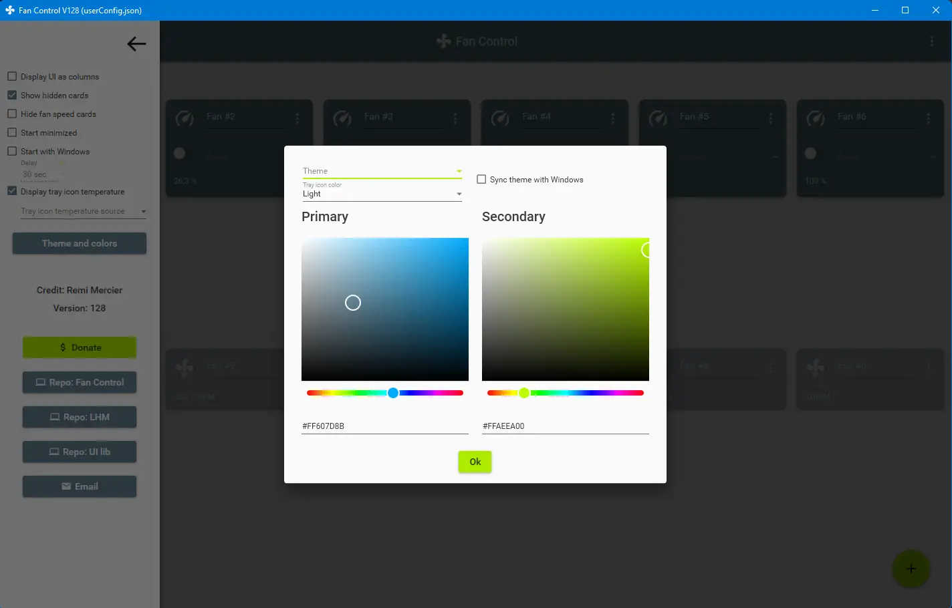Click the gauge icon on the Fan #4 card

pyautogui.click(x=500, y=118)
